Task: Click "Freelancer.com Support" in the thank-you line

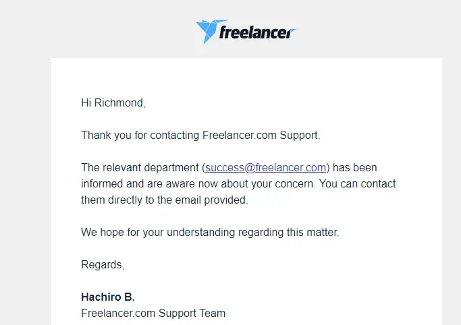Action: tap(261, 135)
